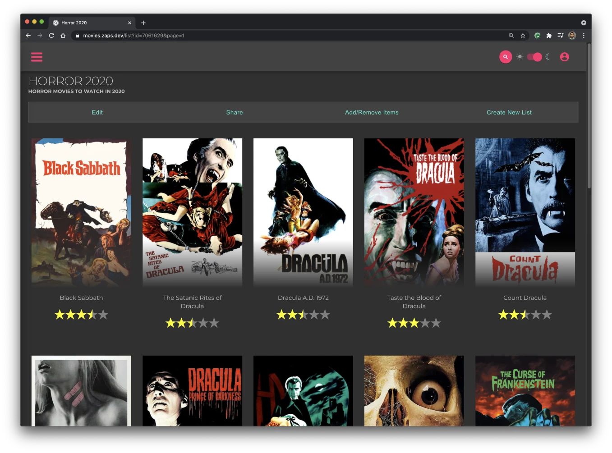Open the Dracula A.D. 1972 poster

(303, 212)
